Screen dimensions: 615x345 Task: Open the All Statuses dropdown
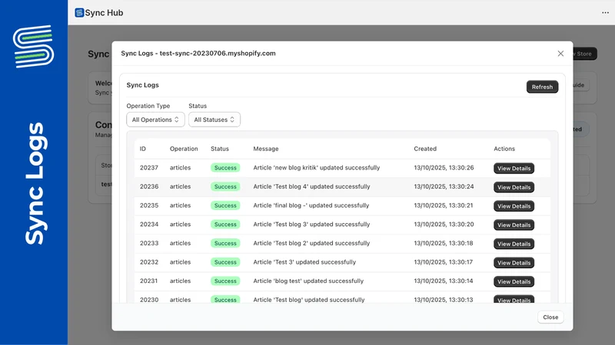(x=214, y=120)
